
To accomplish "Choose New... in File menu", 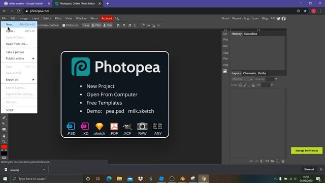I will tap(19, 24).
